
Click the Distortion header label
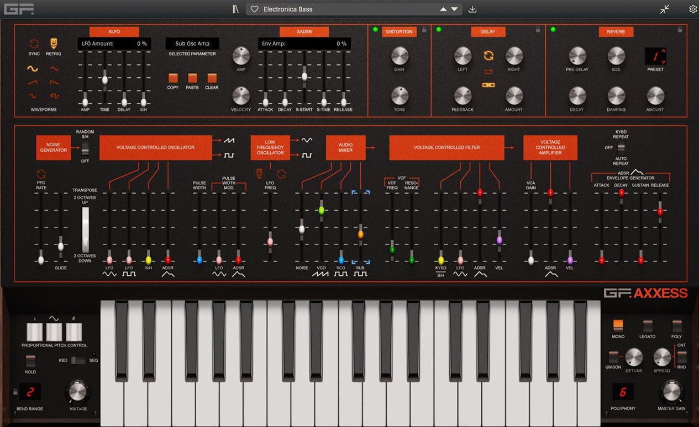399,32
